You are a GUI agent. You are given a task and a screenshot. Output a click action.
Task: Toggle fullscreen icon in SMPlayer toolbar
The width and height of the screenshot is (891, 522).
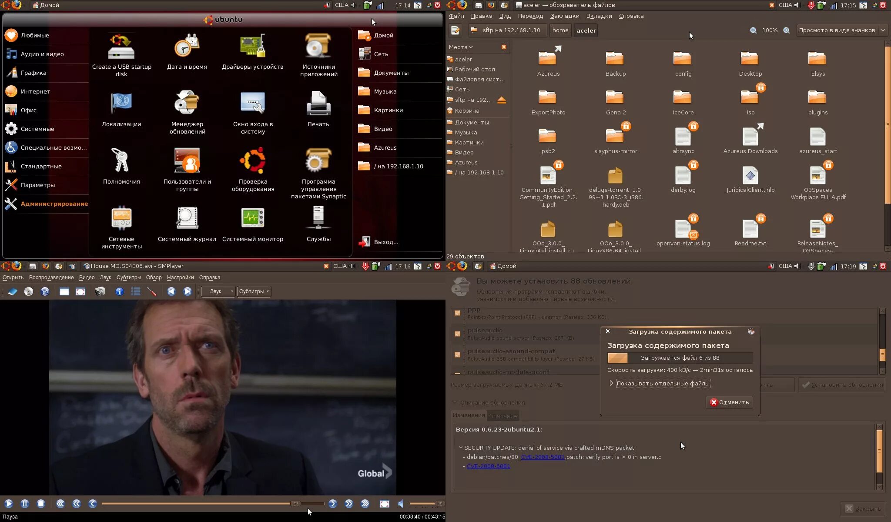pyautogui.click(x=80, y=291)
